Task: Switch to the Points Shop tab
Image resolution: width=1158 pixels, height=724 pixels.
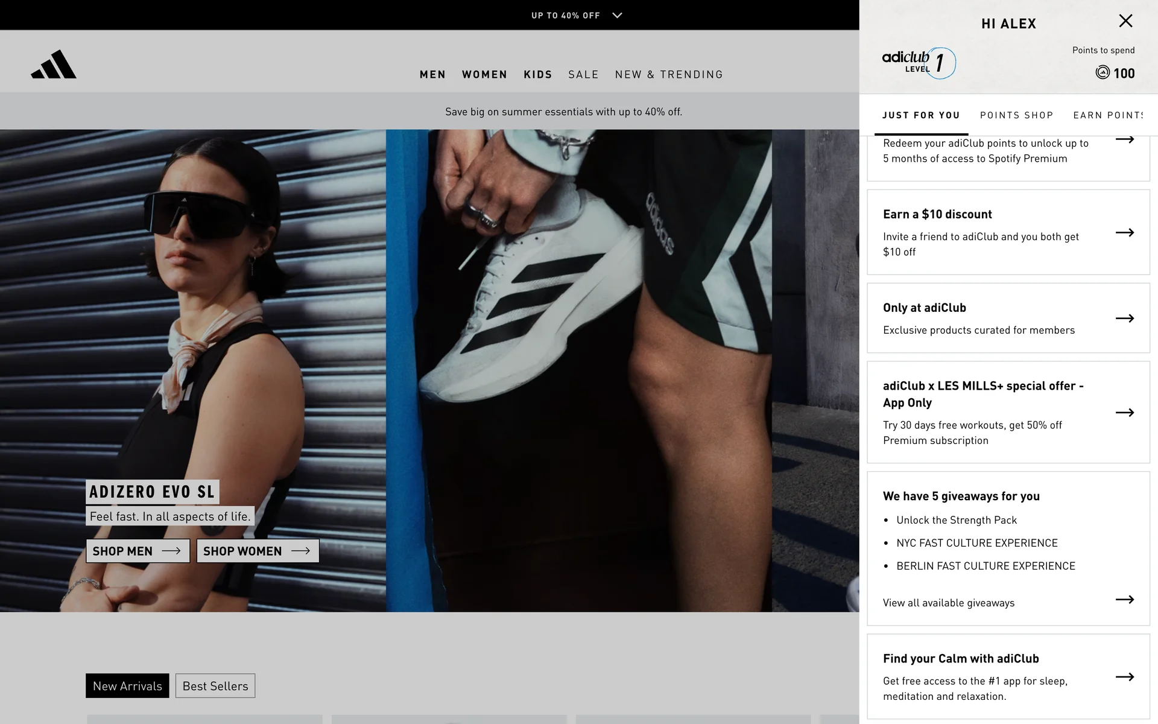Action: [x=1016, y=115]
